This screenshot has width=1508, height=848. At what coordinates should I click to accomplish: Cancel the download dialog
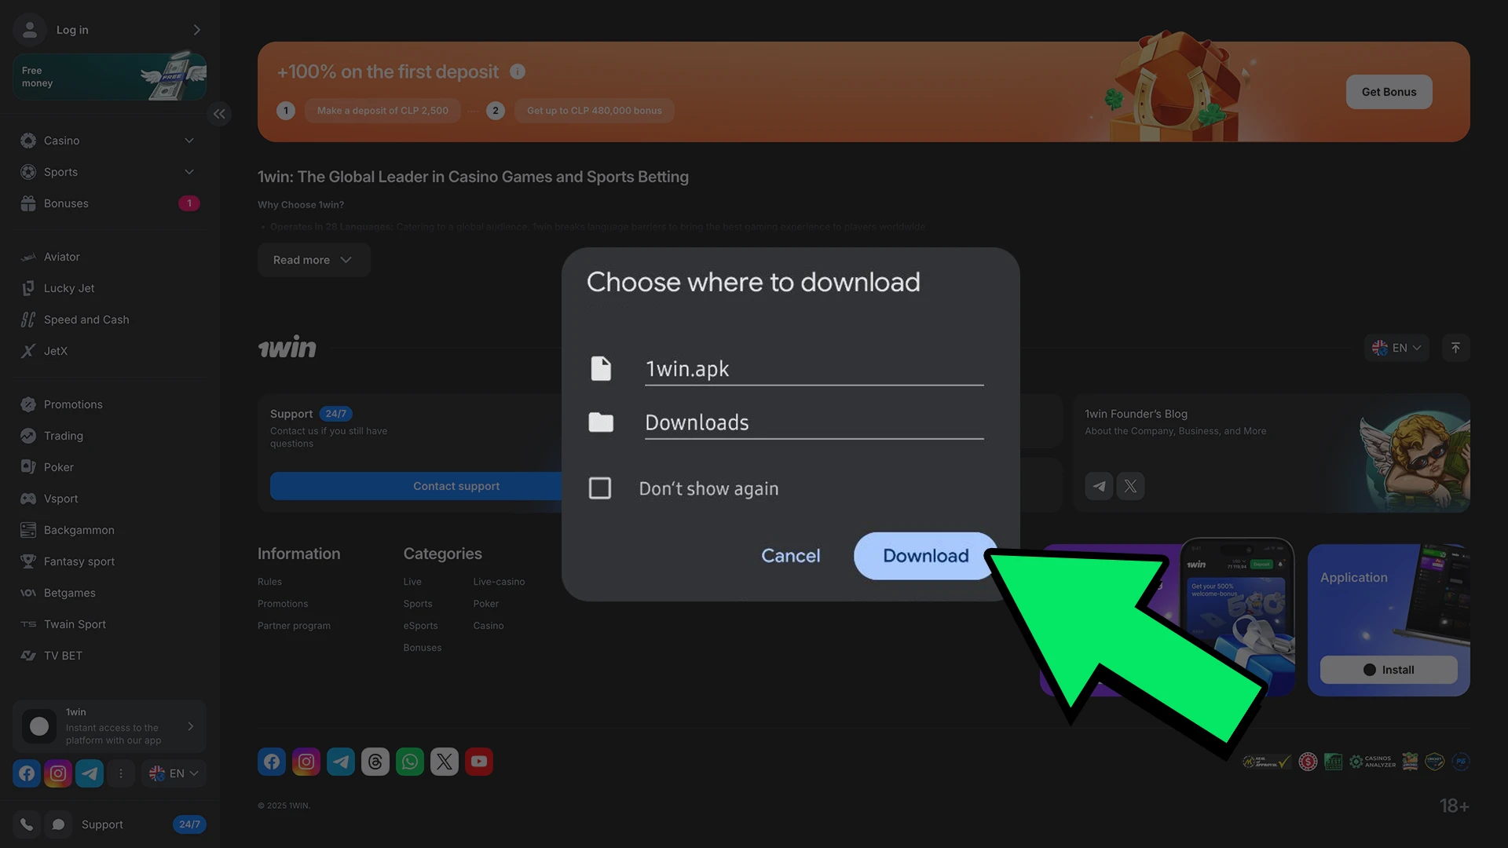(x=790, y=556)
